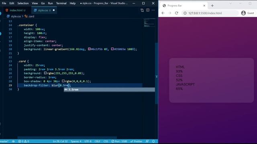Screen dimensions: 257x144
Task: Click the eye icon in status bar
Action: tap(13, 141)
